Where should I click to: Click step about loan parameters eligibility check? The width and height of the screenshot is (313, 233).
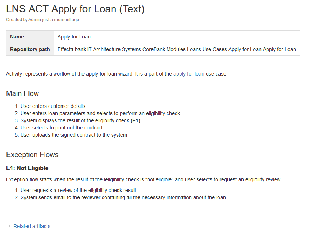coord(100,113)
